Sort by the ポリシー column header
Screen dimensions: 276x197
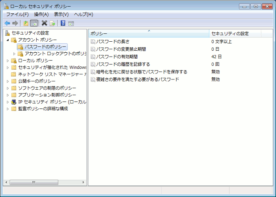point(148,34)
